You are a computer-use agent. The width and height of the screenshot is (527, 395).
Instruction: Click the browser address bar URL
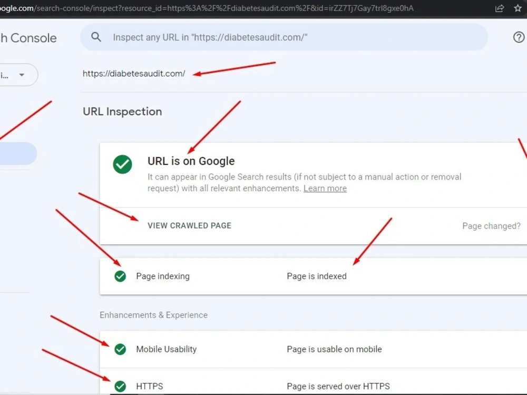[207, 8]
